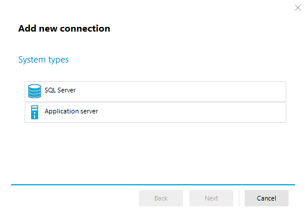Choose the Application server label
The height and width of the screenshot is (214, 305).
[x=71, y=111]
